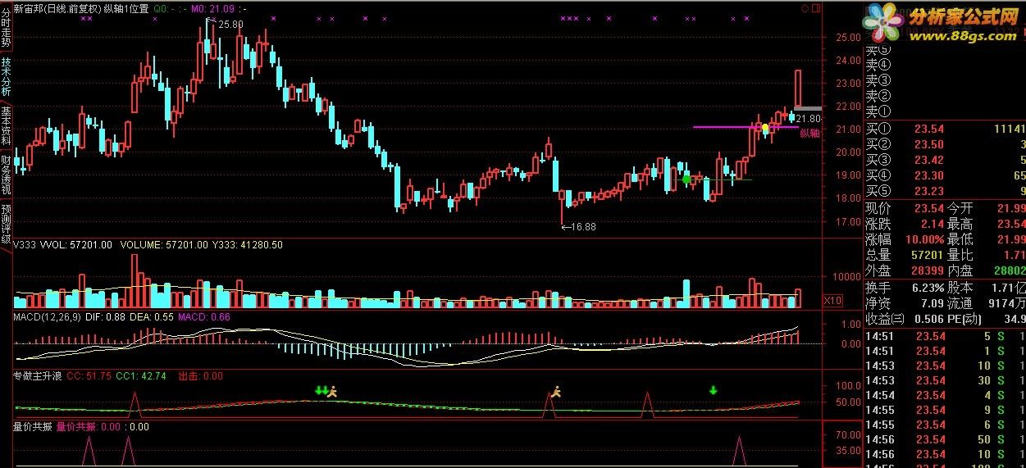The image size is (1026, 468).
Task: Click the chart title 新宙邦(日线.前复权)
Action: [57, 9]
